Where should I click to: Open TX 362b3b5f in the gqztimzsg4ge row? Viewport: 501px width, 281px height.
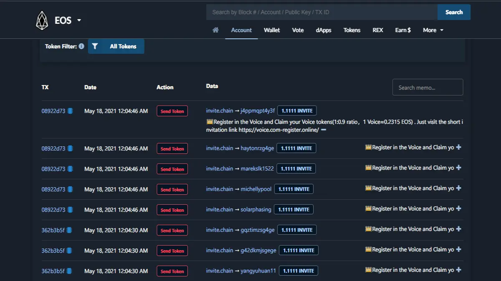coord(53,230)
